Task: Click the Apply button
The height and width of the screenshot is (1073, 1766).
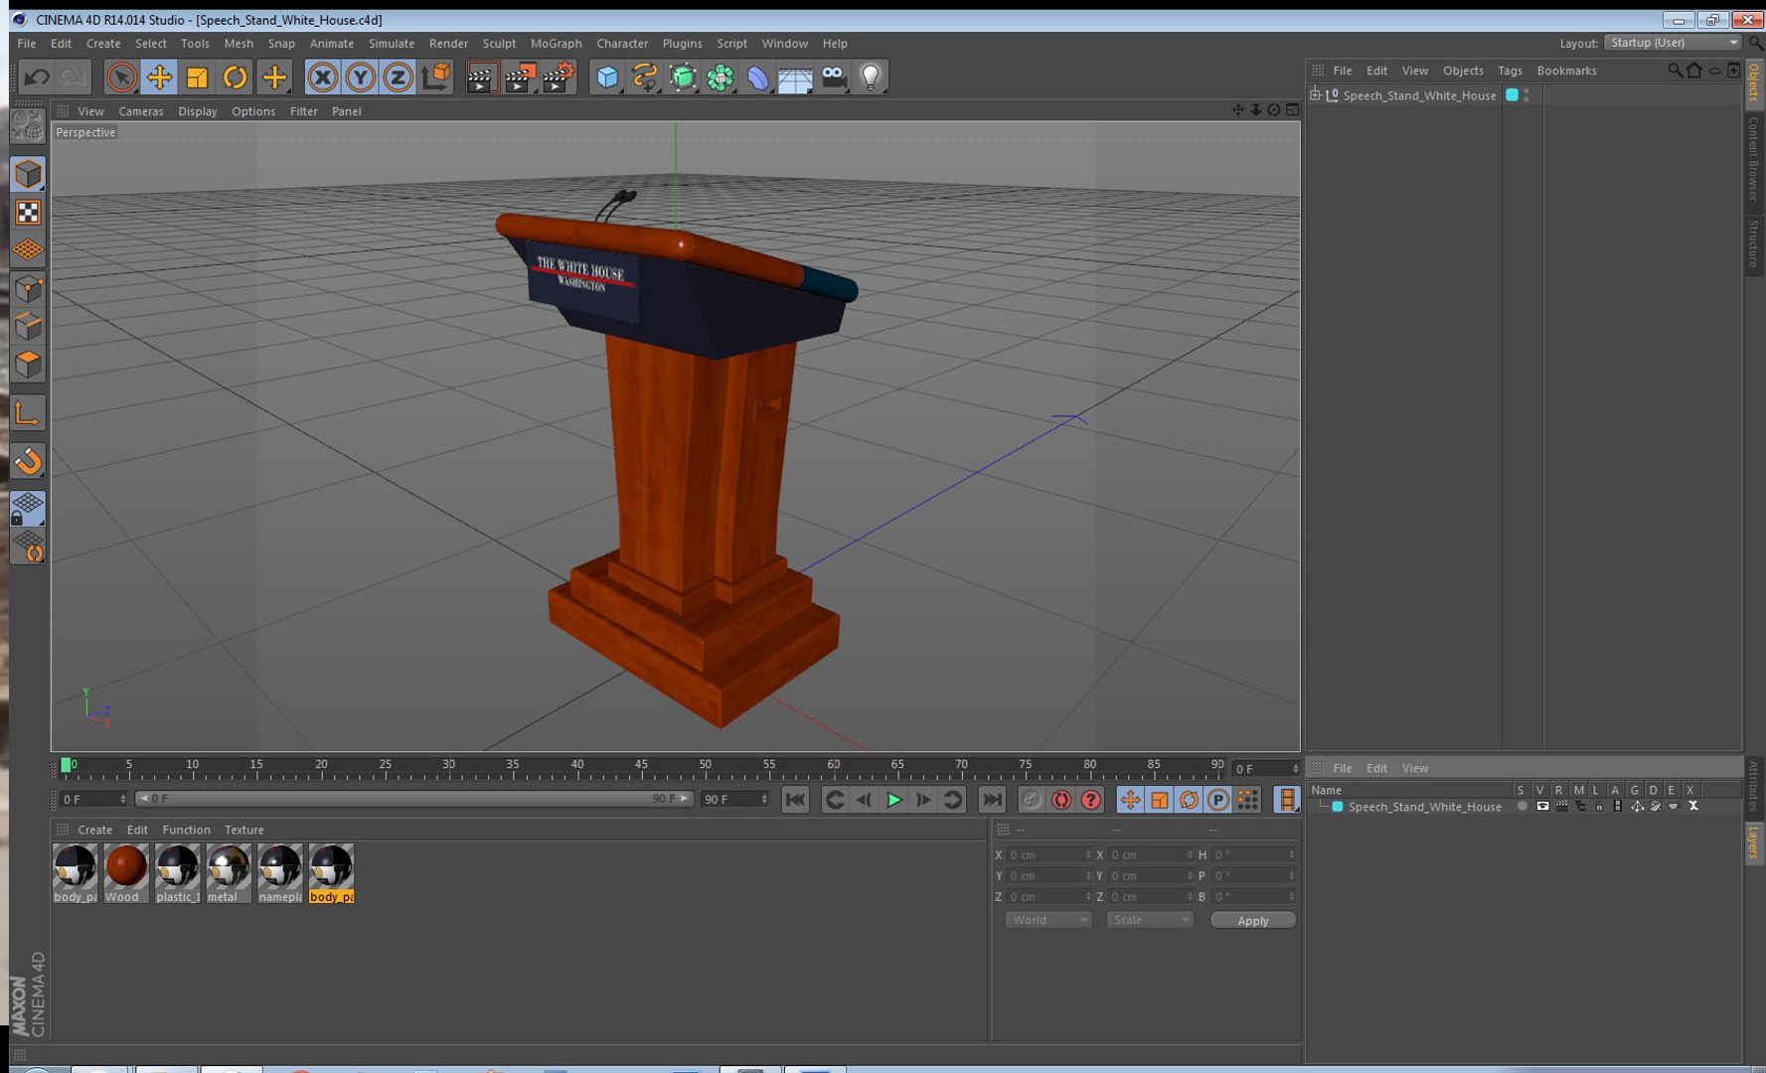Action: pos(1253,920)
